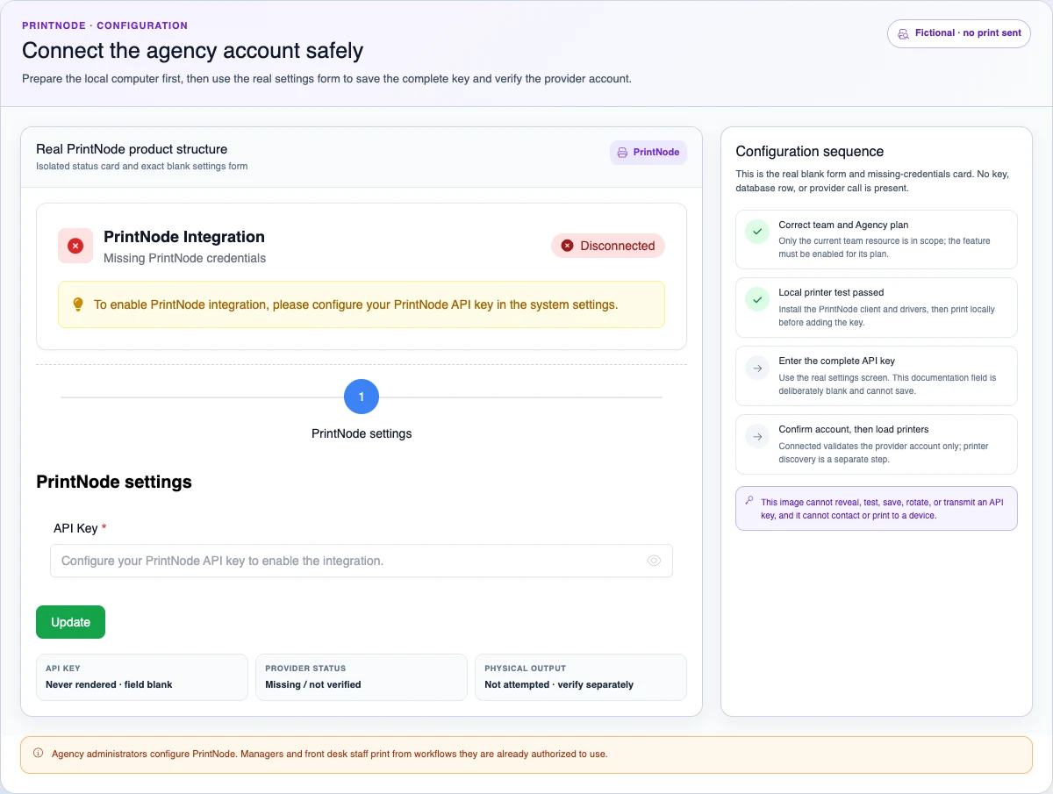Screen dimensions: 1053x794
Task: Click Missing PrintNode credentials text
Action: [184, 258]
